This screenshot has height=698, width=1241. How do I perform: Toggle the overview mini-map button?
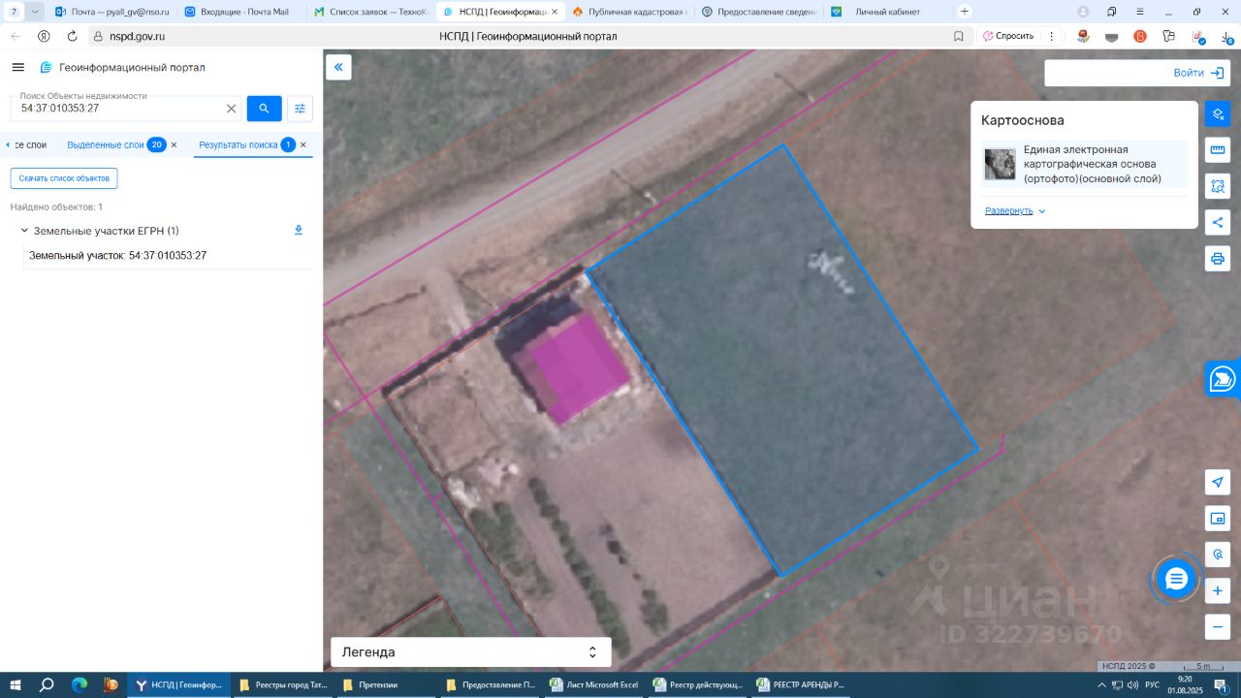coord(1218,519)
